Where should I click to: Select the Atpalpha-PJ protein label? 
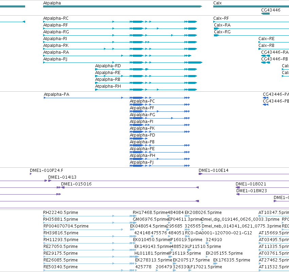141,163
